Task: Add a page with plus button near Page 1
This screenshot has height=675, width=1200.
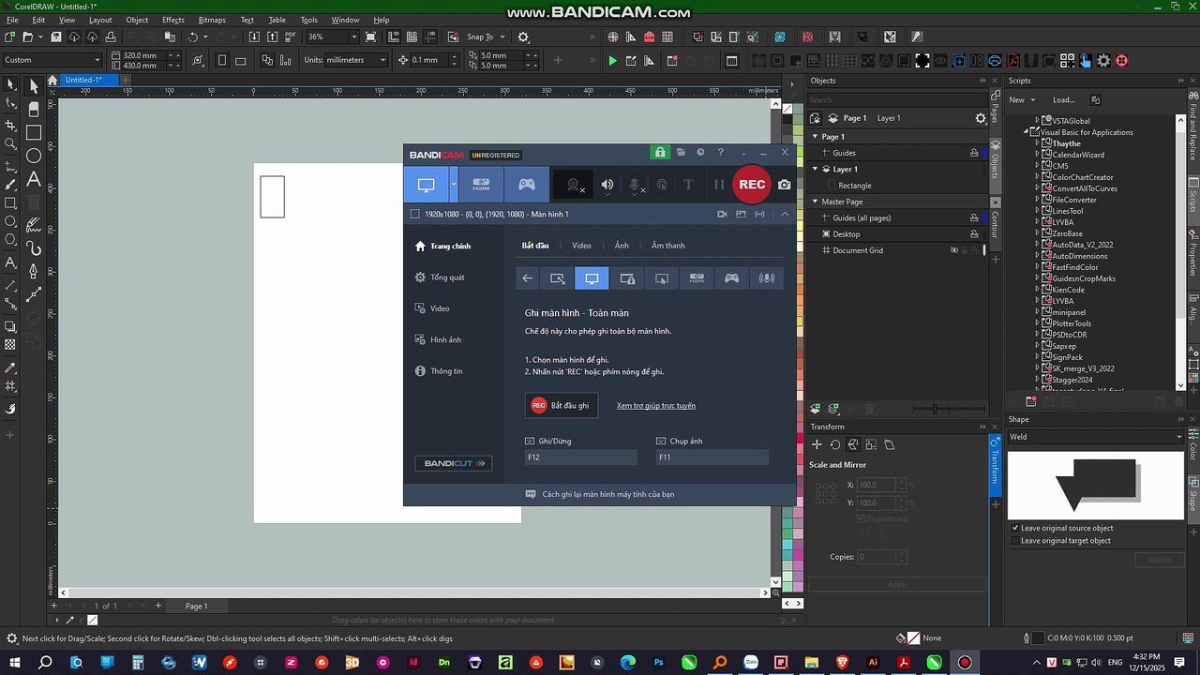Action: (158, 606)
